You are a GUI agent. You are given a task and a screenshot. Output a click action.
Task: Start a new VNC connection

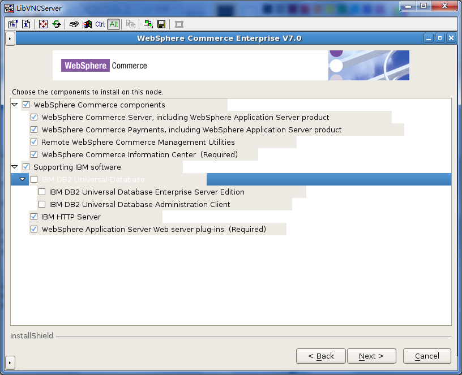(x=148, y=24)
